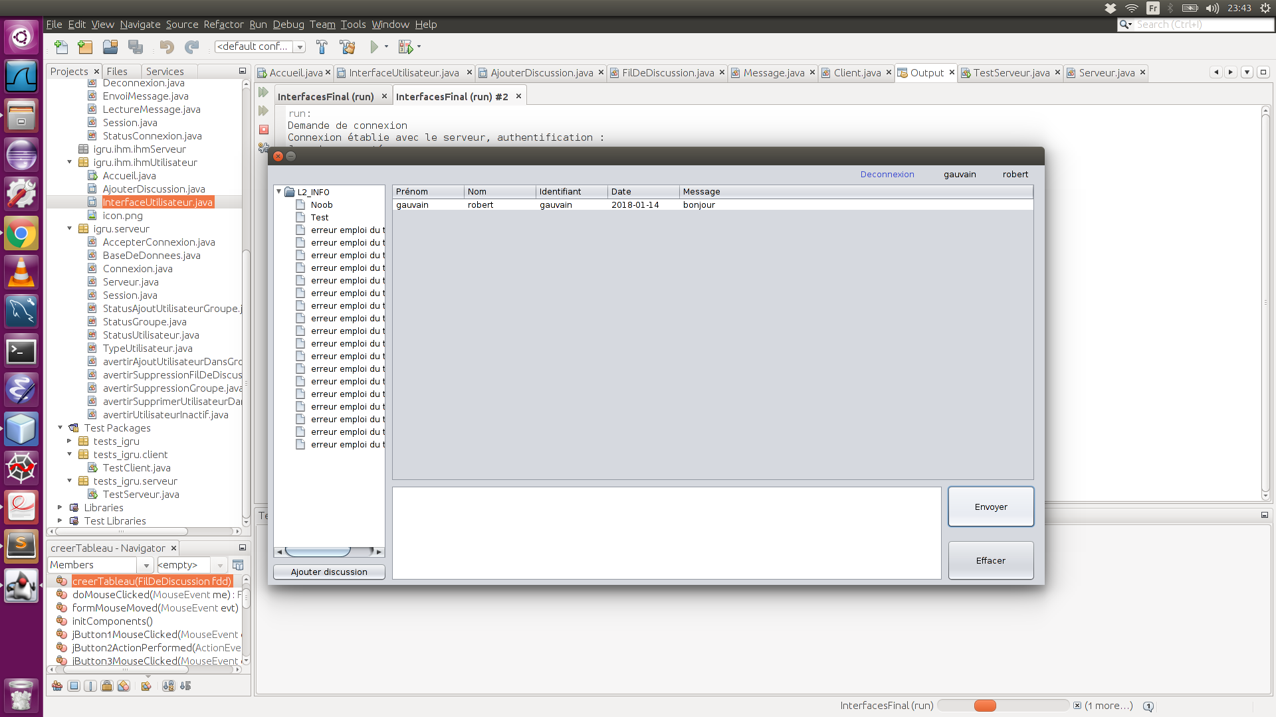
Task: Open Sublime Text from the dock
Action: coord(21,546)
